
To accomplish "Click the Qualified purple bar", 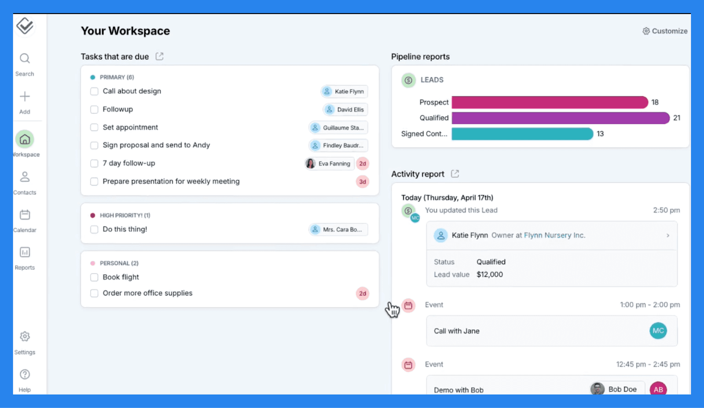I will tap(561, 118).
